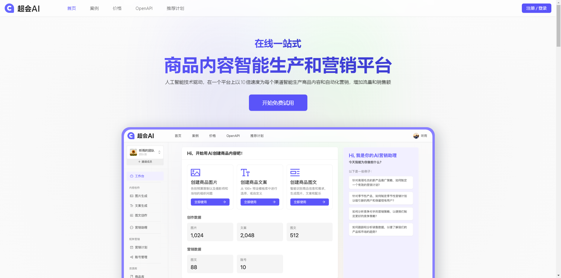Click the picture icon on 创建商品图片 card
561x278 pixels.
[x=195, y=172]
